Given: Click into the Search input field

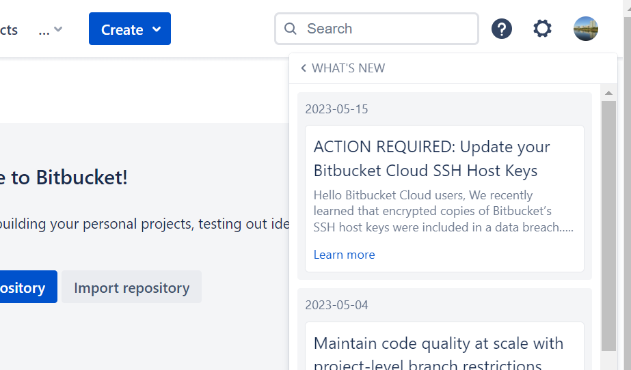Looking at the screenshot, I should 377,29.
